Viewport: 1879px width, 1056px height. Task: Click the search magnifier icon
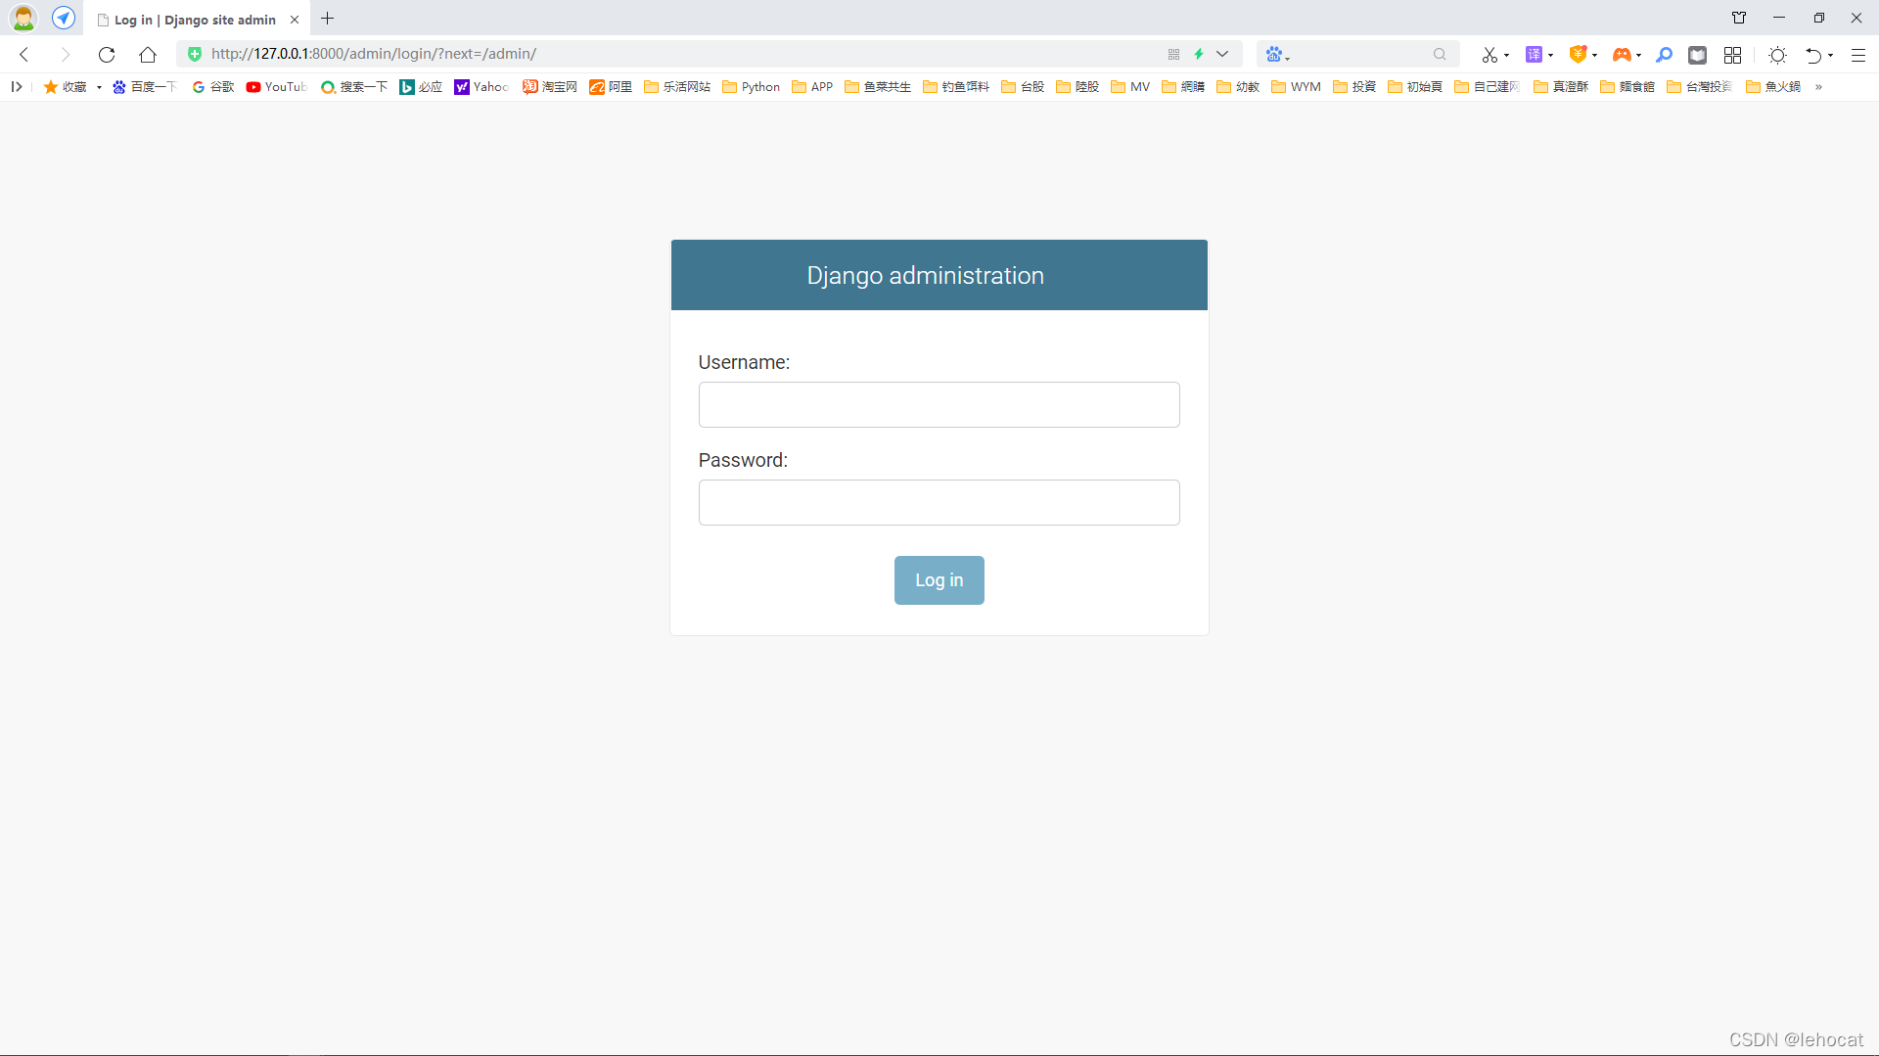coord(1440,54)
